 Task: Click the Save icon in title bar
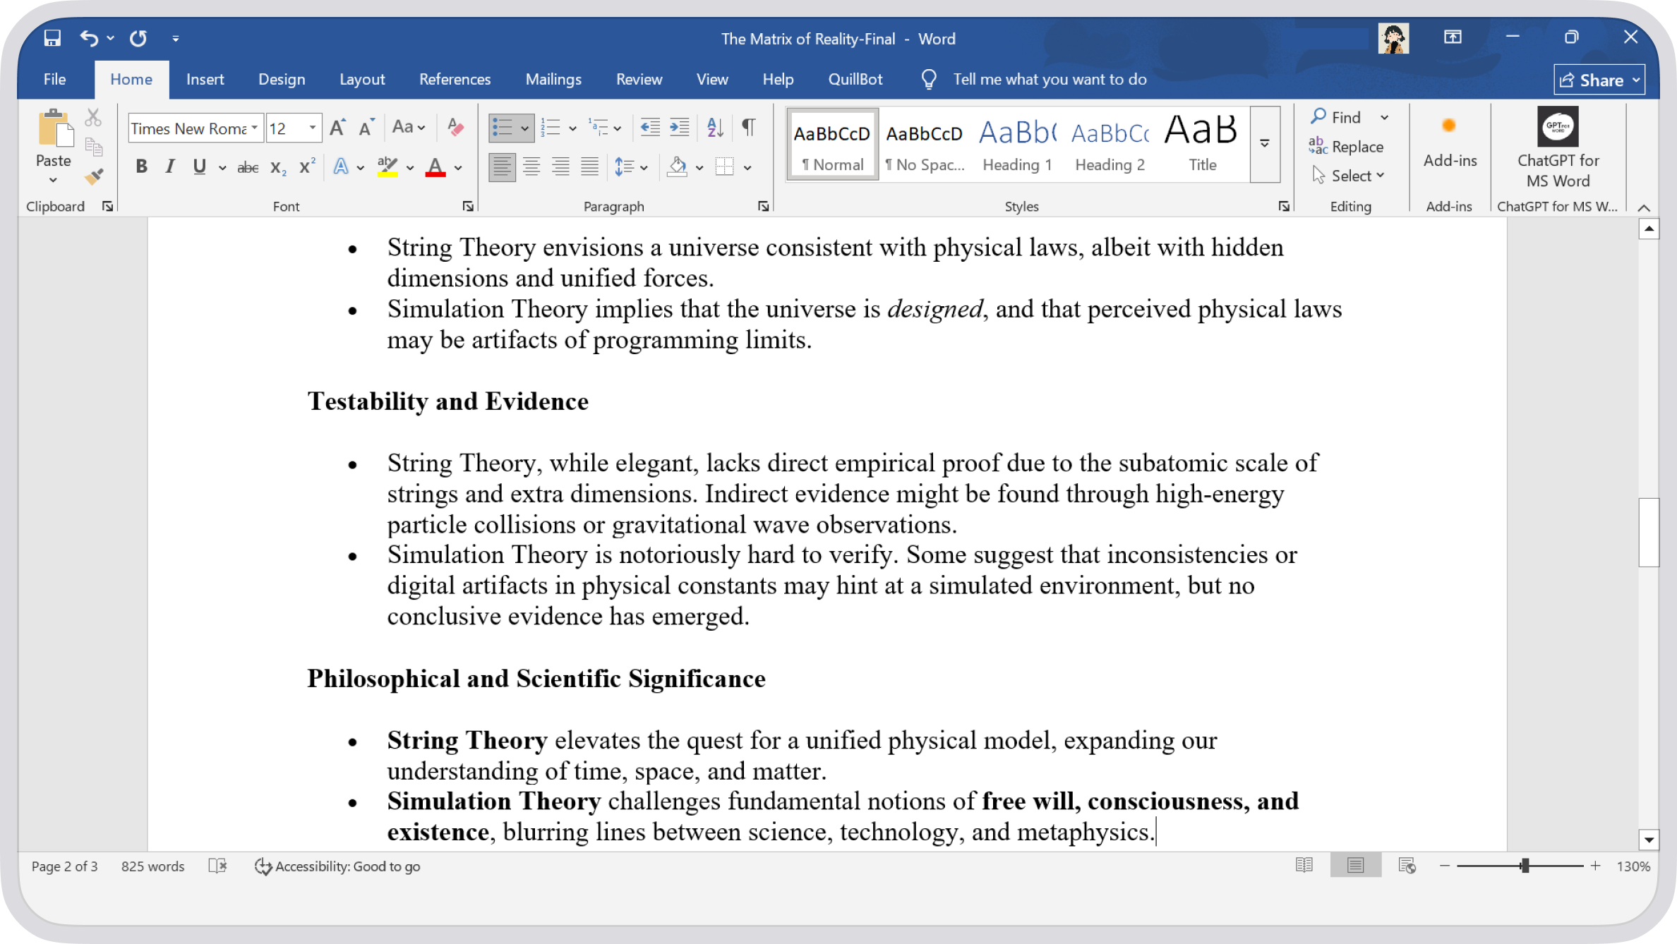point(52,38)
